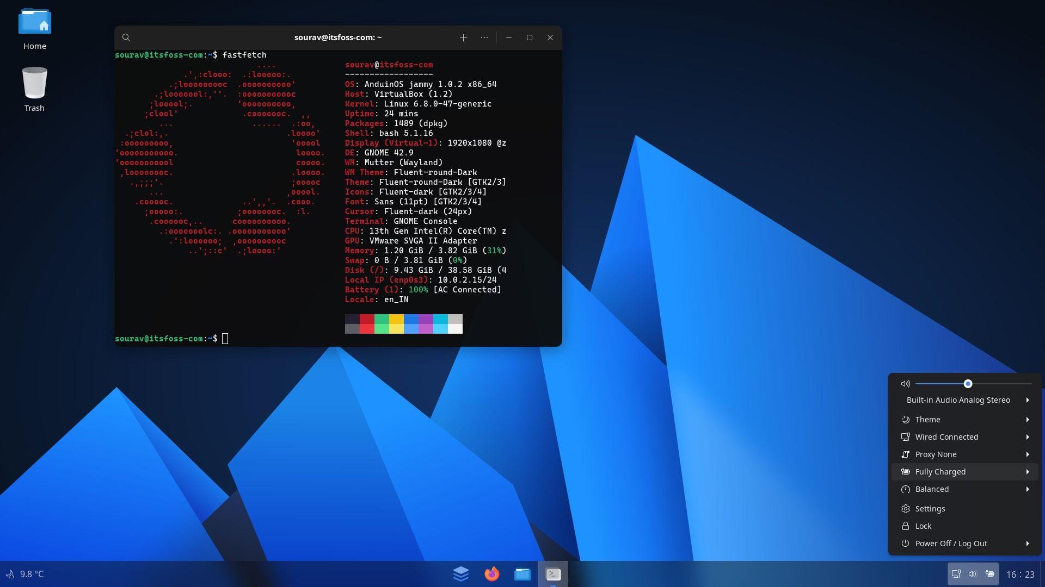Expand the Theme submenu option
Viewport: 1045px width, 587px height.
1027,419
